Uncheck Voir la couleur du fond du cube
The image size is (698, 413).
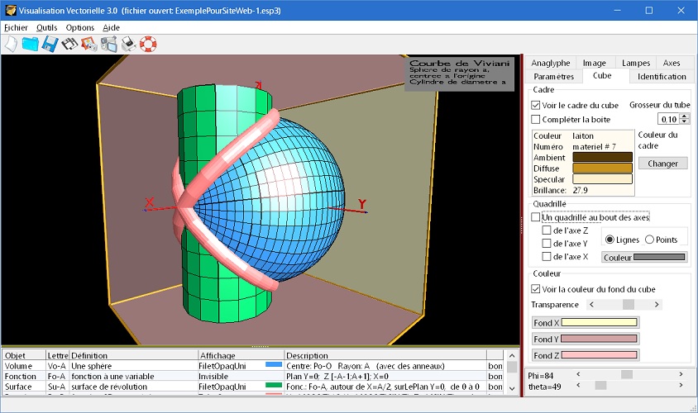(x=536, y=289)
